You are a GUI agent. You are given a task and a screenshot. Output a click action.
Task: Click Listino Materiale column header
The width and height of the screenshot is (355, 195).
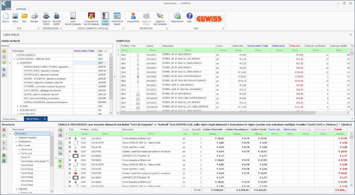coord(213,130)
